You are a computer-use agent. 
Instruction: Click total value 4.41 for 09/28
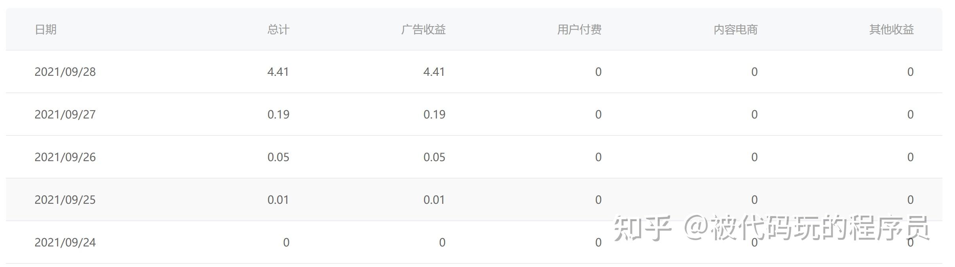pyautogui.click(x=278, y=72)
